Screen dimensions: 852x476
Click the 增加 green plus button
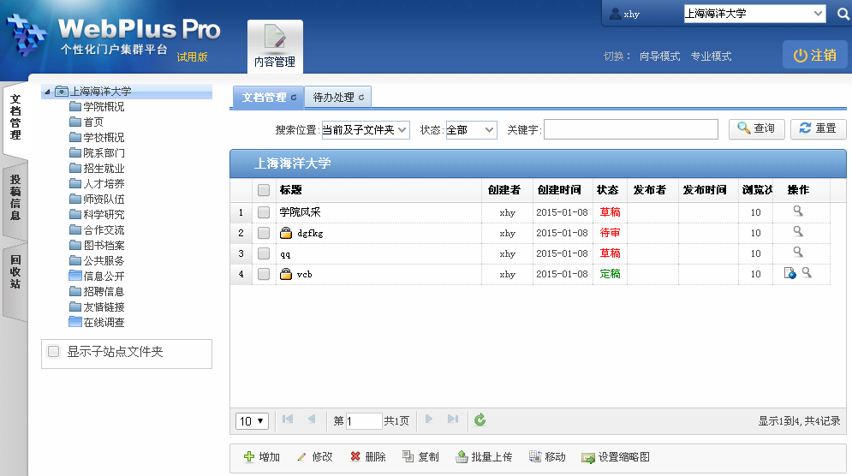click(x=249, y=457)
